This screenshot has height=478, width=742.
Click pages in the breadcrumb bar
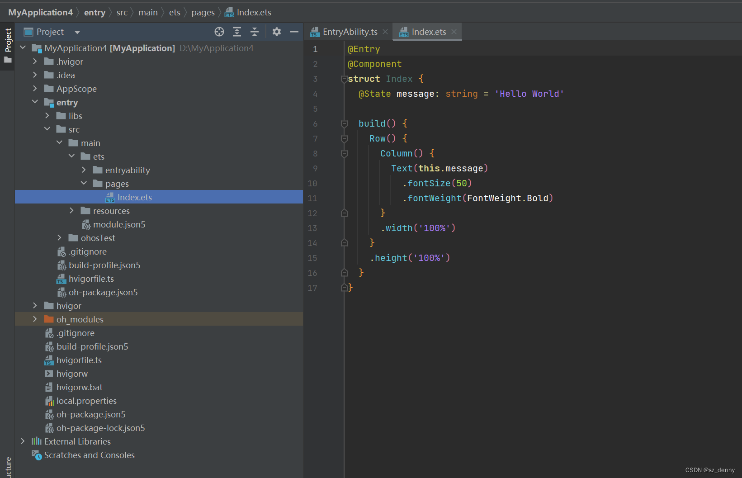coord(203,12)
